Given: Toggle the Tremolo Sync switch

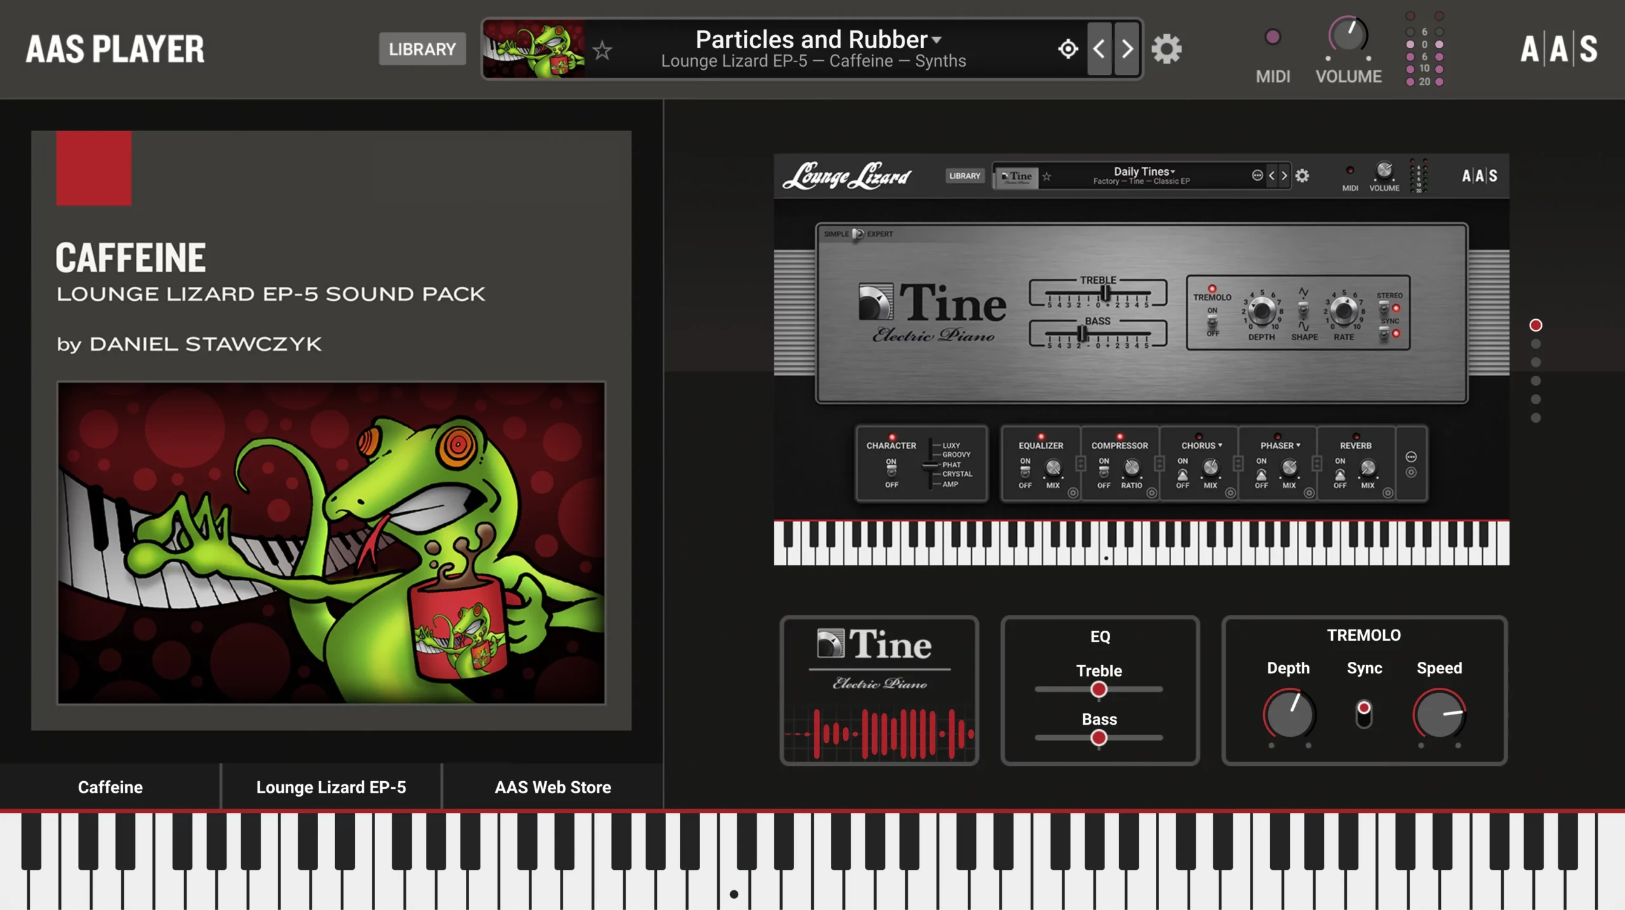Looking at the screenshot, I should pyautogui.click(x=1363, y=714).
